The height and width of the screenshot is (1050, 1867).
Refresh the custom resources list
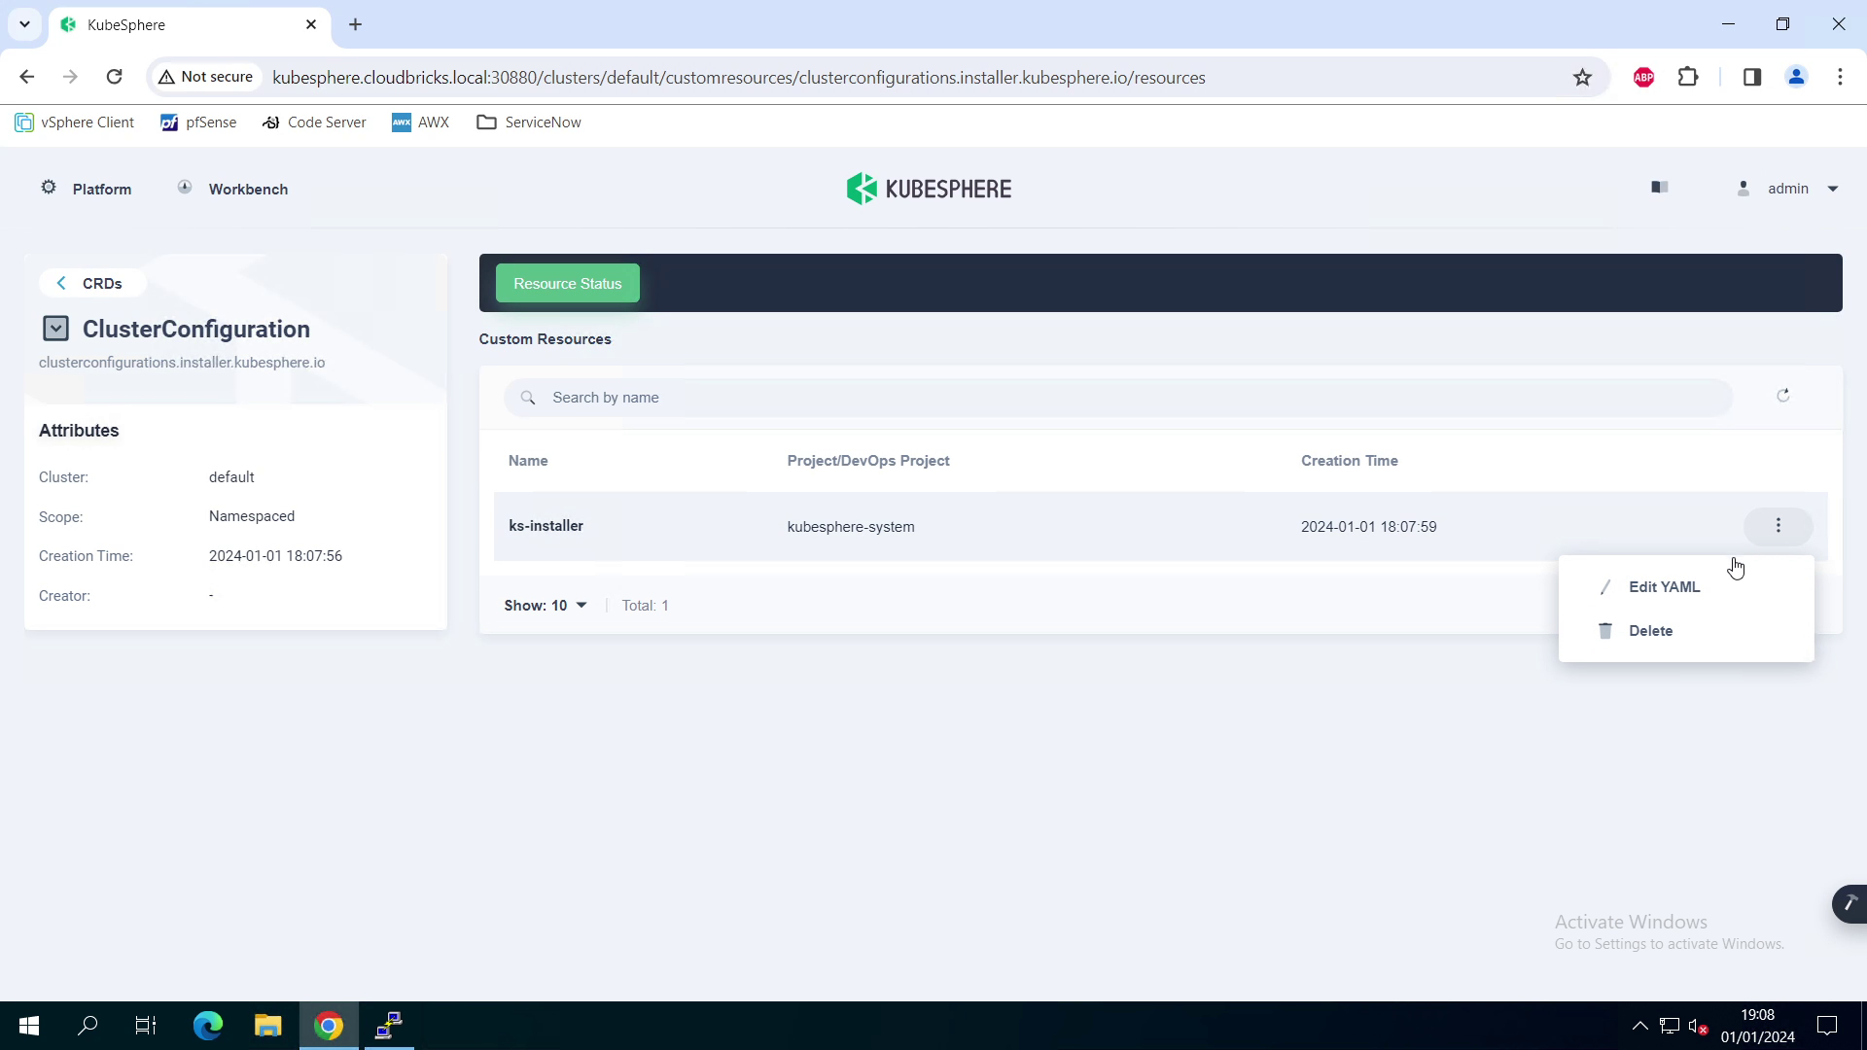(1783, 396)
